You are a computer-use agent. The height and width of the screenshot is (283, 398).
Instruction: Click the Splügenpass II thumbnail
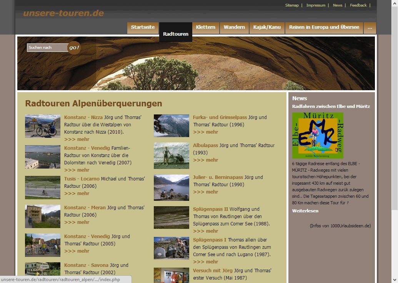(x=172, y=217)
